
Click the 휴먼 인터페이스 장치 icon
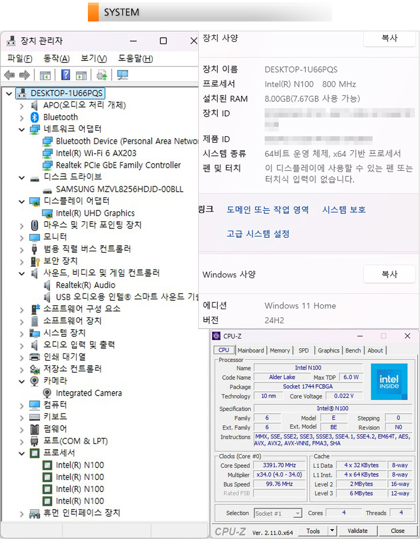pyautogui.click(x=35, y=513)
